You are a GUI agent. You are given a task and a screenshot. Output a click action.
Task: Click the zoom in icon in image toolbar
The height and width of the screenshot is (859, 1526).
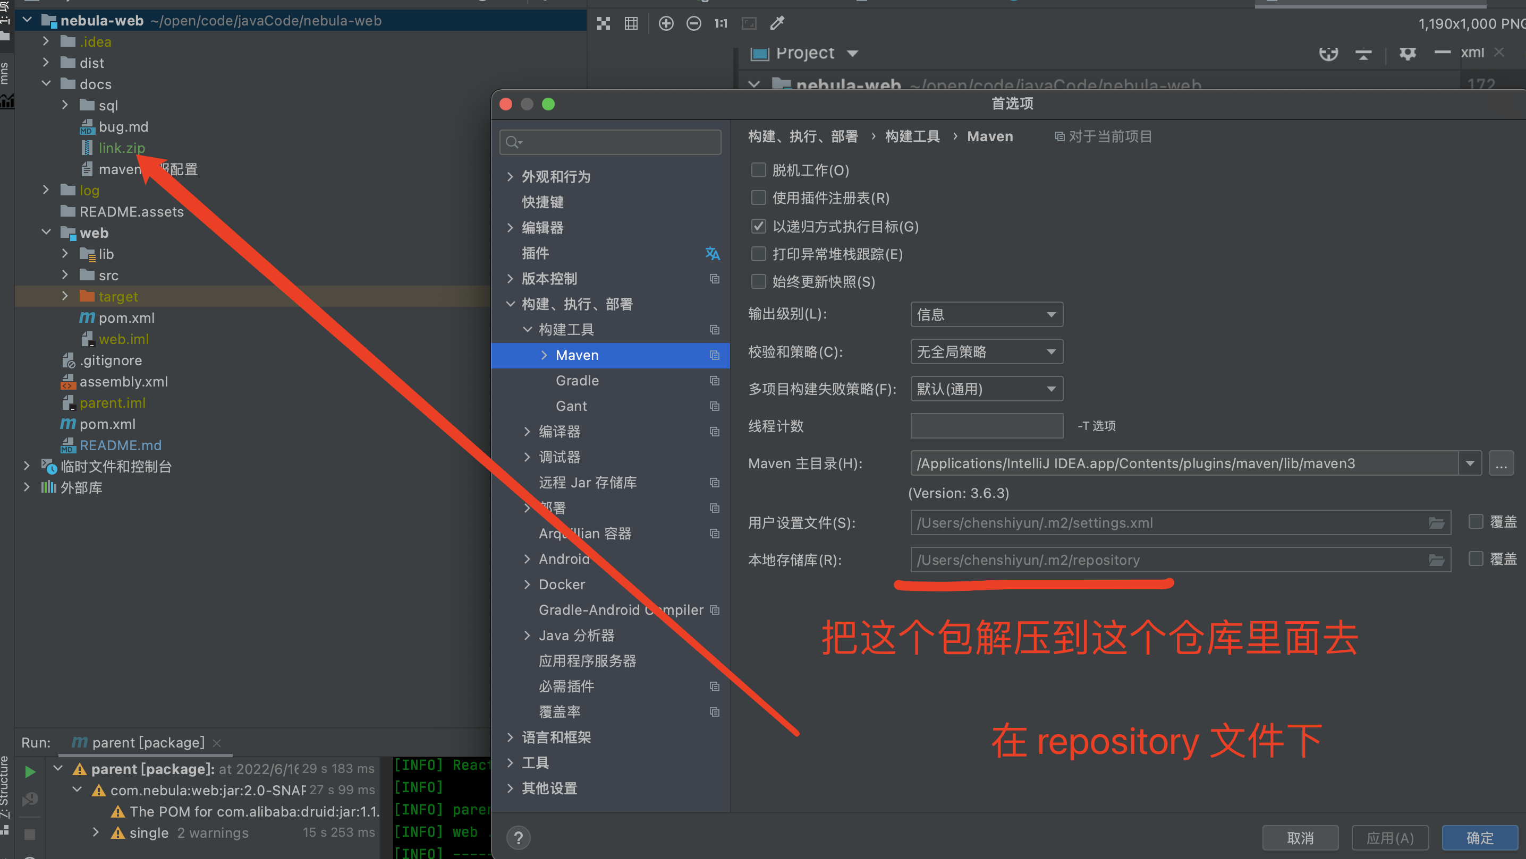(666, 24)
